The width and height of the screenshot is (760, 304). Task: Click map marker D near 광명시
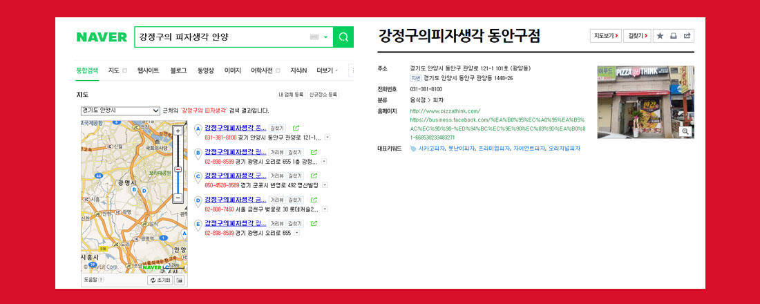coord(144,191)
